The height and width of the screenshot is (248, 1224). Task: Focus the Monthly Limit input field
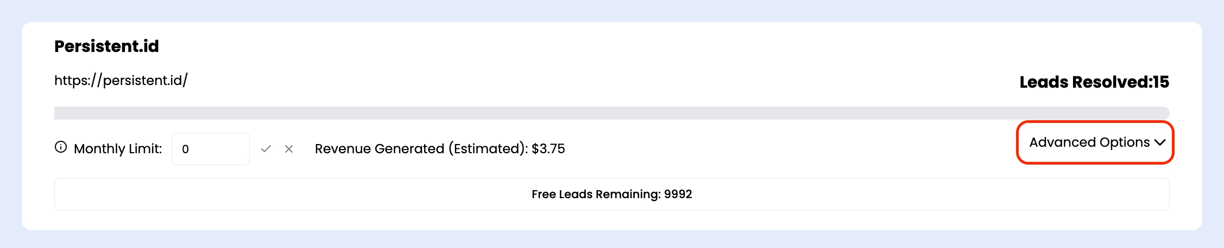(x=211, y=149)
